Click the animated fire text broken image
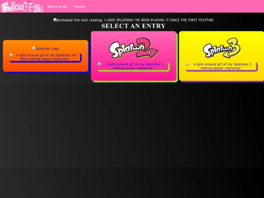The image size is (264, 198). 133,20
